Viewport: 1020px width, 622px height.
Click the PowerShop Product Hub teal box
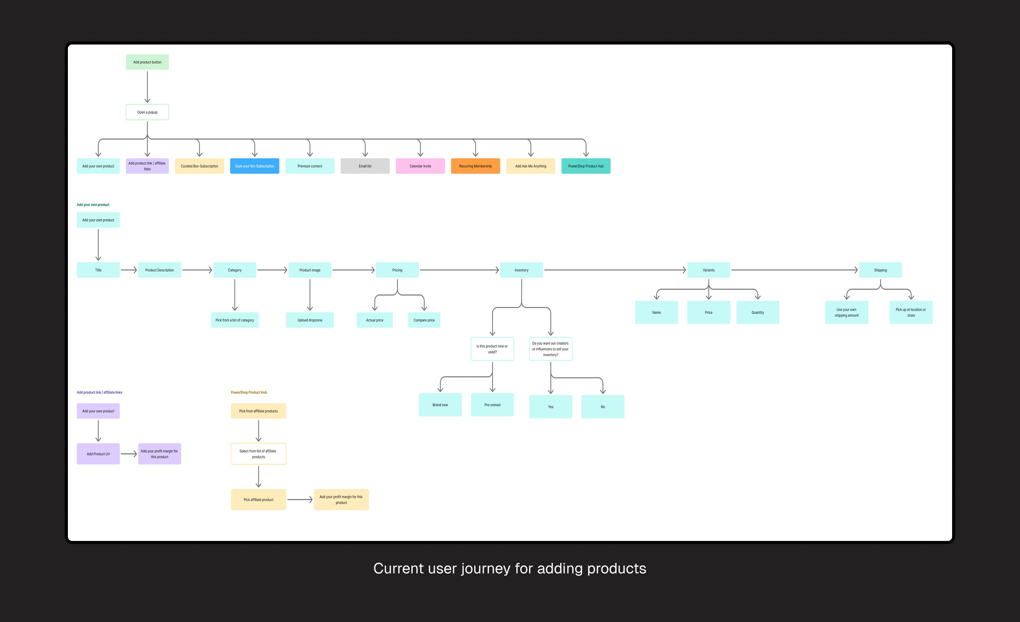pos(585,166)
